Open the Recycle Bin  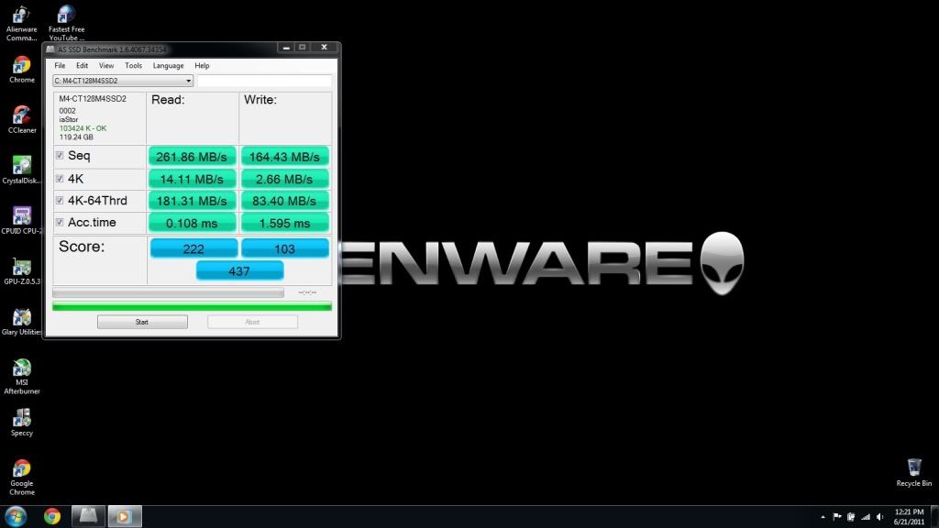coord(914,473)
